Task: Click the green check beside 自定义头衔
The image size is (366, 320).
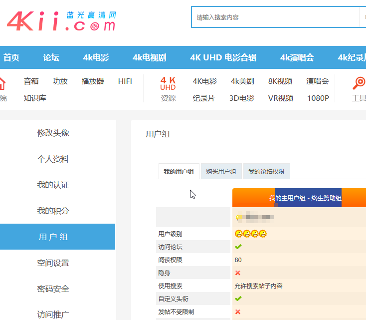Action: (x=238, y=299)
